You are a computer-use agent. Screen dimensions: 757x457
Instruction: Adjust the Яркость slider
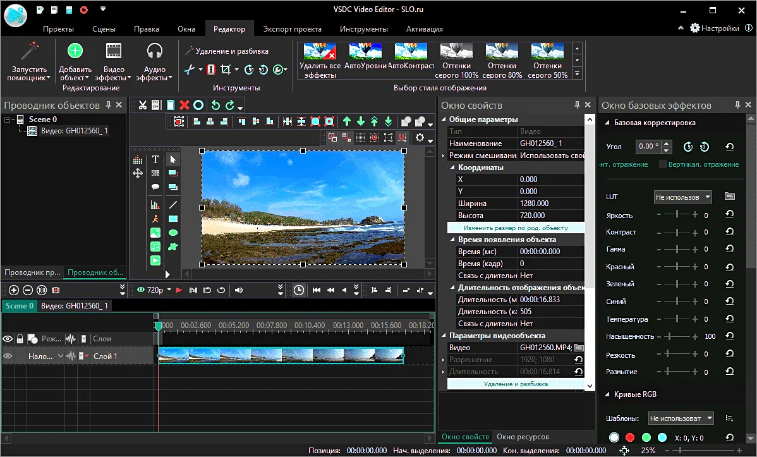[x=677, y=214]
